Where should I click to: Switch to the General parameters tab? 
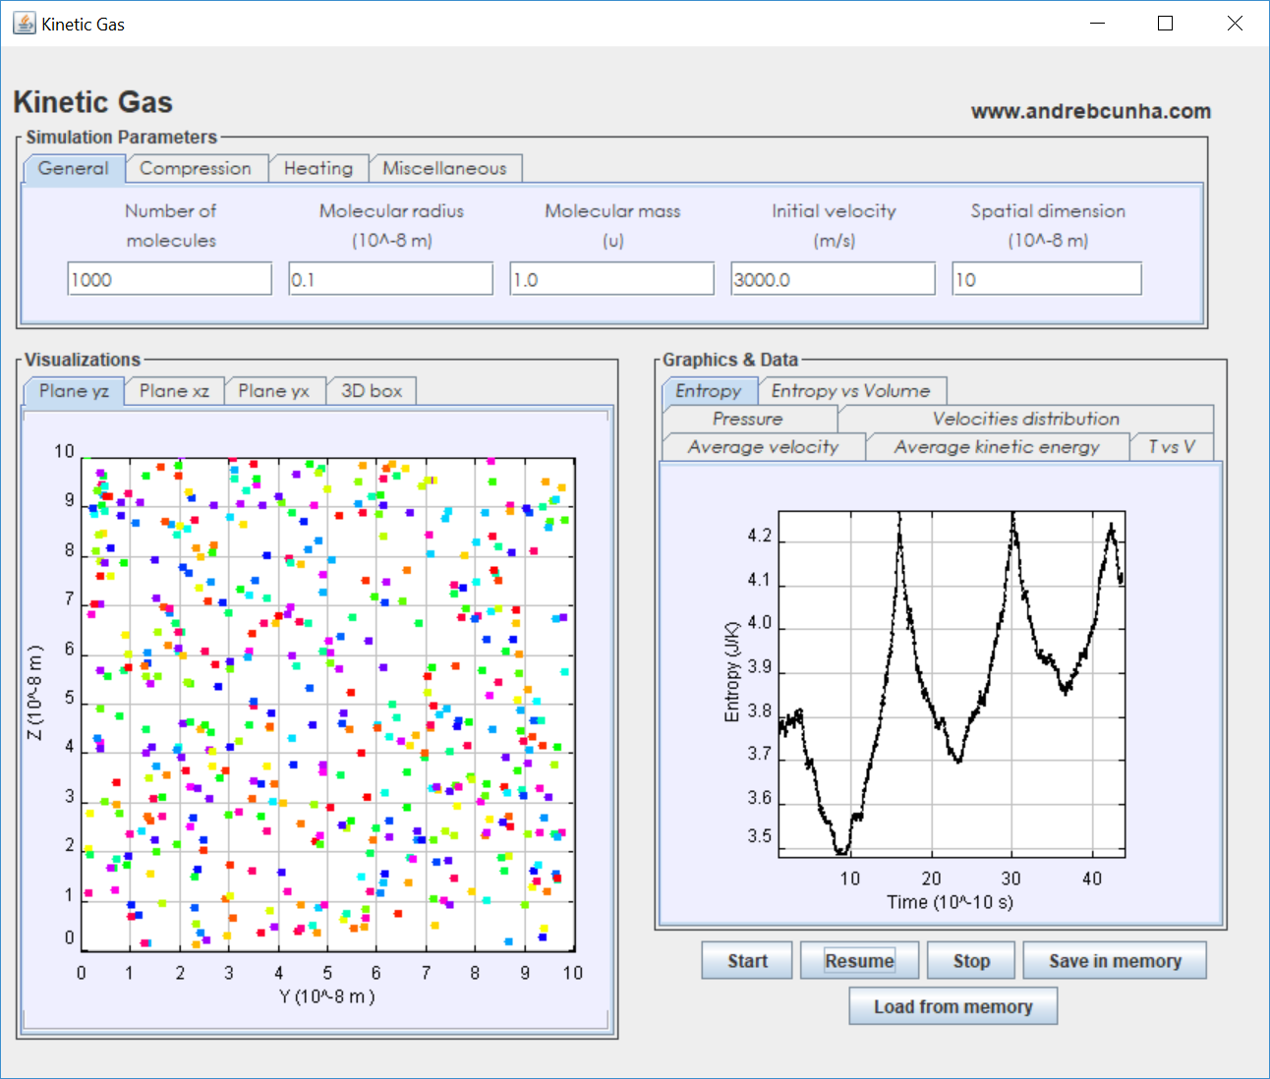pos(74,168)
